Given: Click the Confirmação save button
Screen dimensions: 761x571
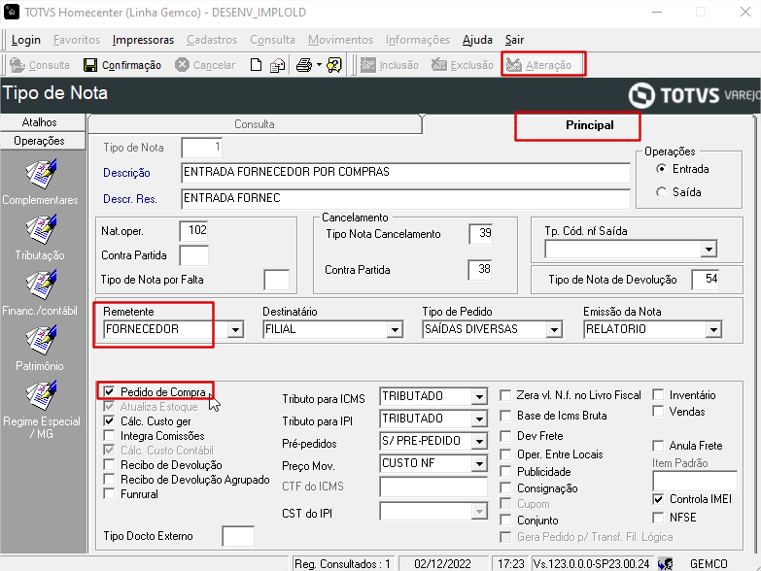Looking at the screenshot, I should 122,65.
